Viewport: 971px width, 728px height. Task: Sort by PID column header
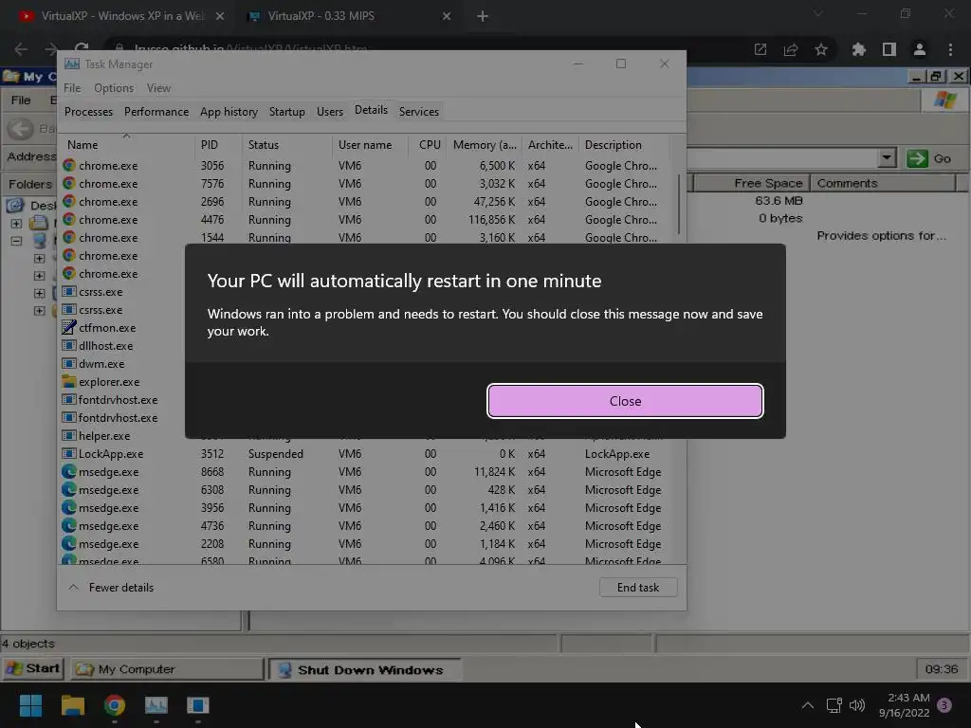(x=218, y=145)
